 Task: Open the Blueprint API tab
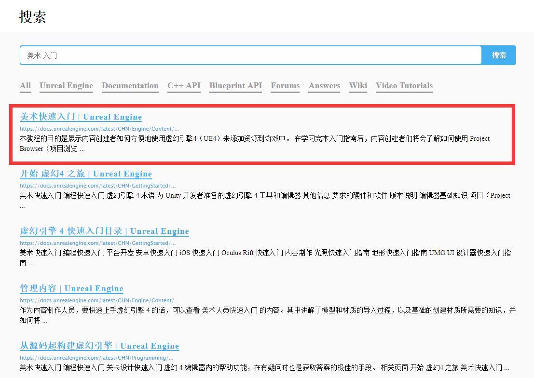pos(236,86)
